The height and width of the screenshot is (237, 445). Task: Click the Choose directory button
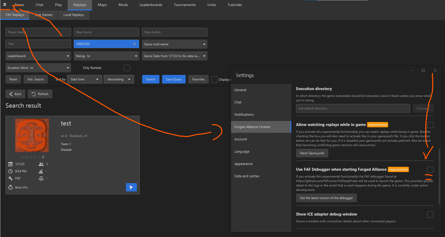coord(423,108)
